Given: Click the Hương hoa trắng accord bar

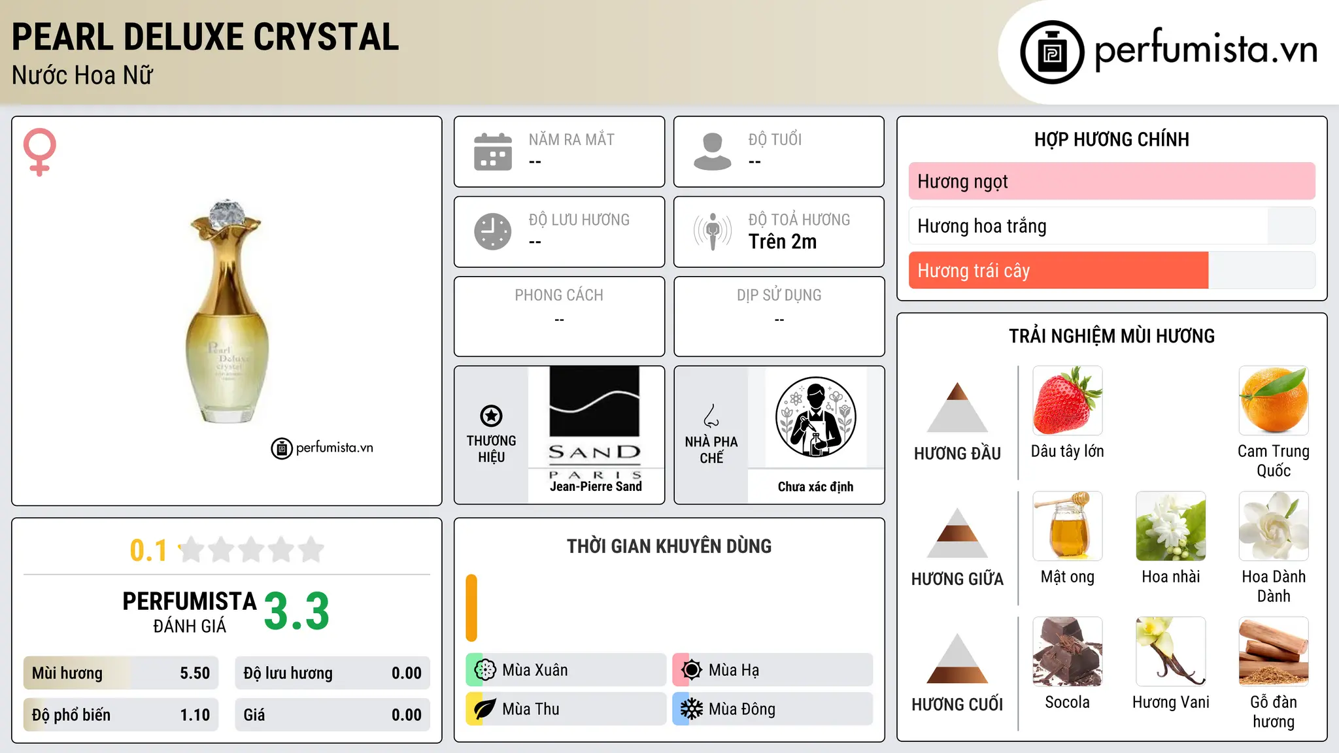Looking at the screenshot, I should (1111, 226).
